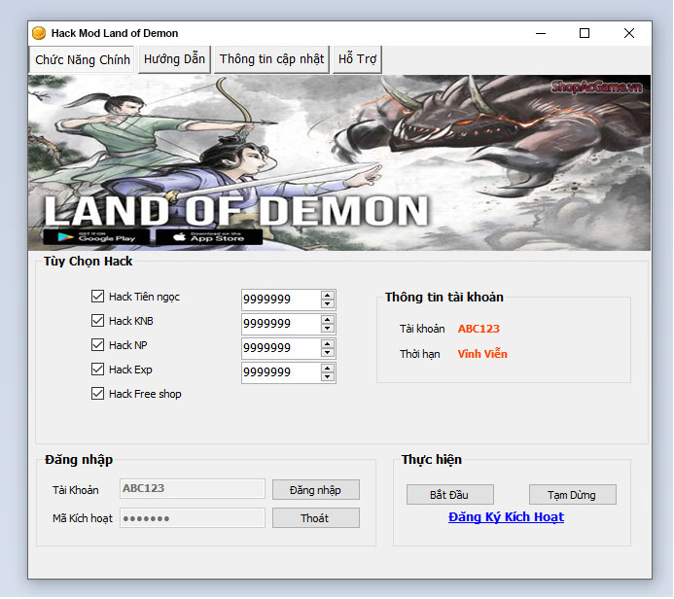Maximize the Hack Mod window
The height and width of the screenshot is (599, 674).
[x=585, y=33]
